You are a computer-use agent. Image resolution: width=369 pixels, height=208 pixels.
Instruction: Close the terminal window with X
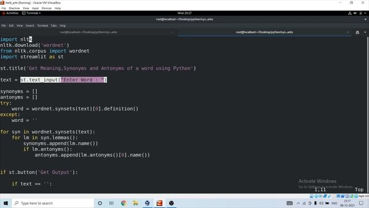366,19
